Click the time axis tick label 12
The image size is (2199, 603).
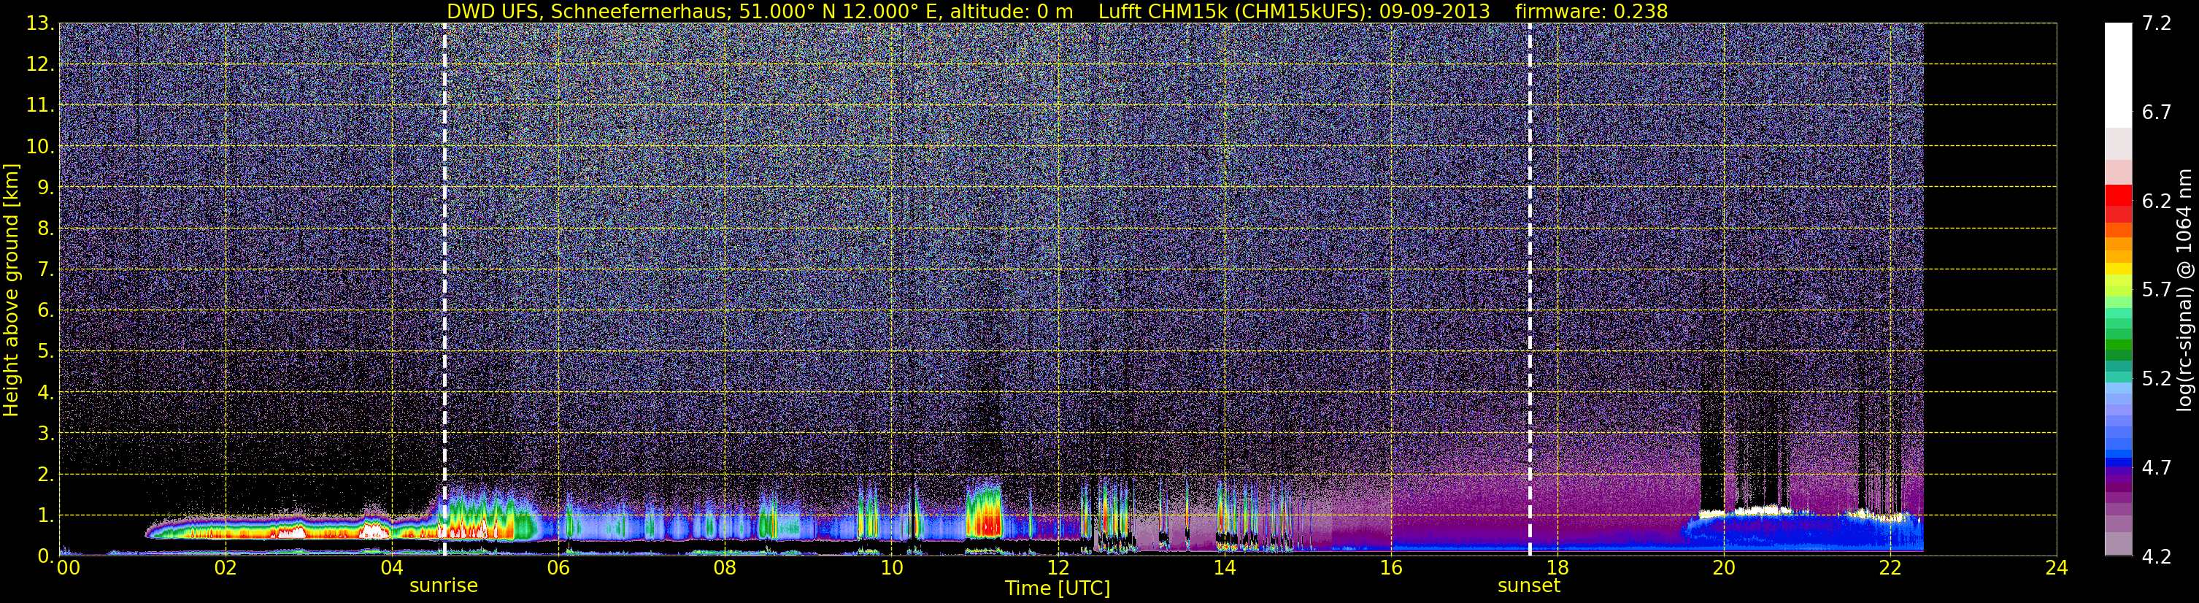click(1058, 568)
